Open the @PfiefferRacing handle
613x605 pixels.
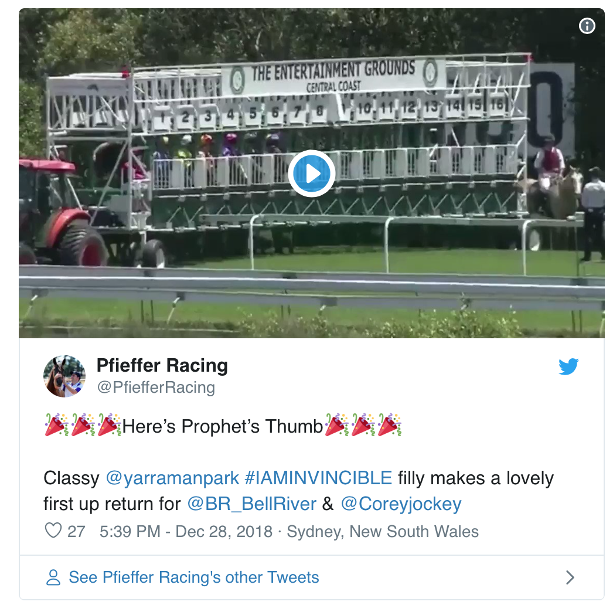coord(156,387)
